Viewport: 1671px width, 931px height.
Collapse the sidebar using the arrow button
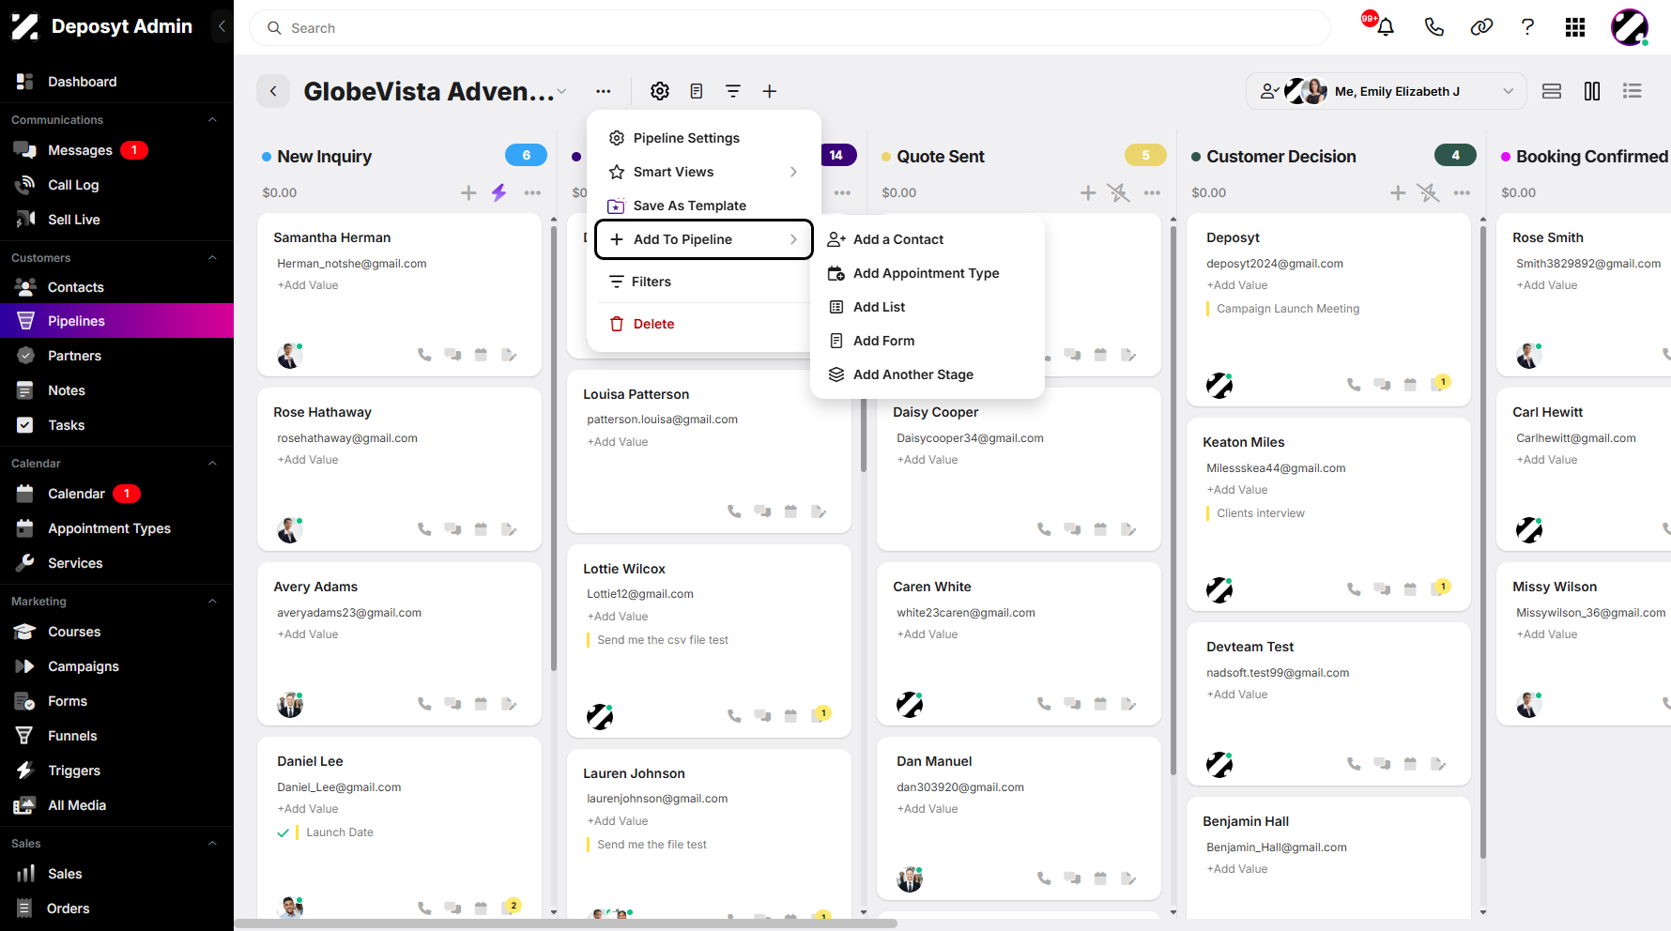click(222, 26)
